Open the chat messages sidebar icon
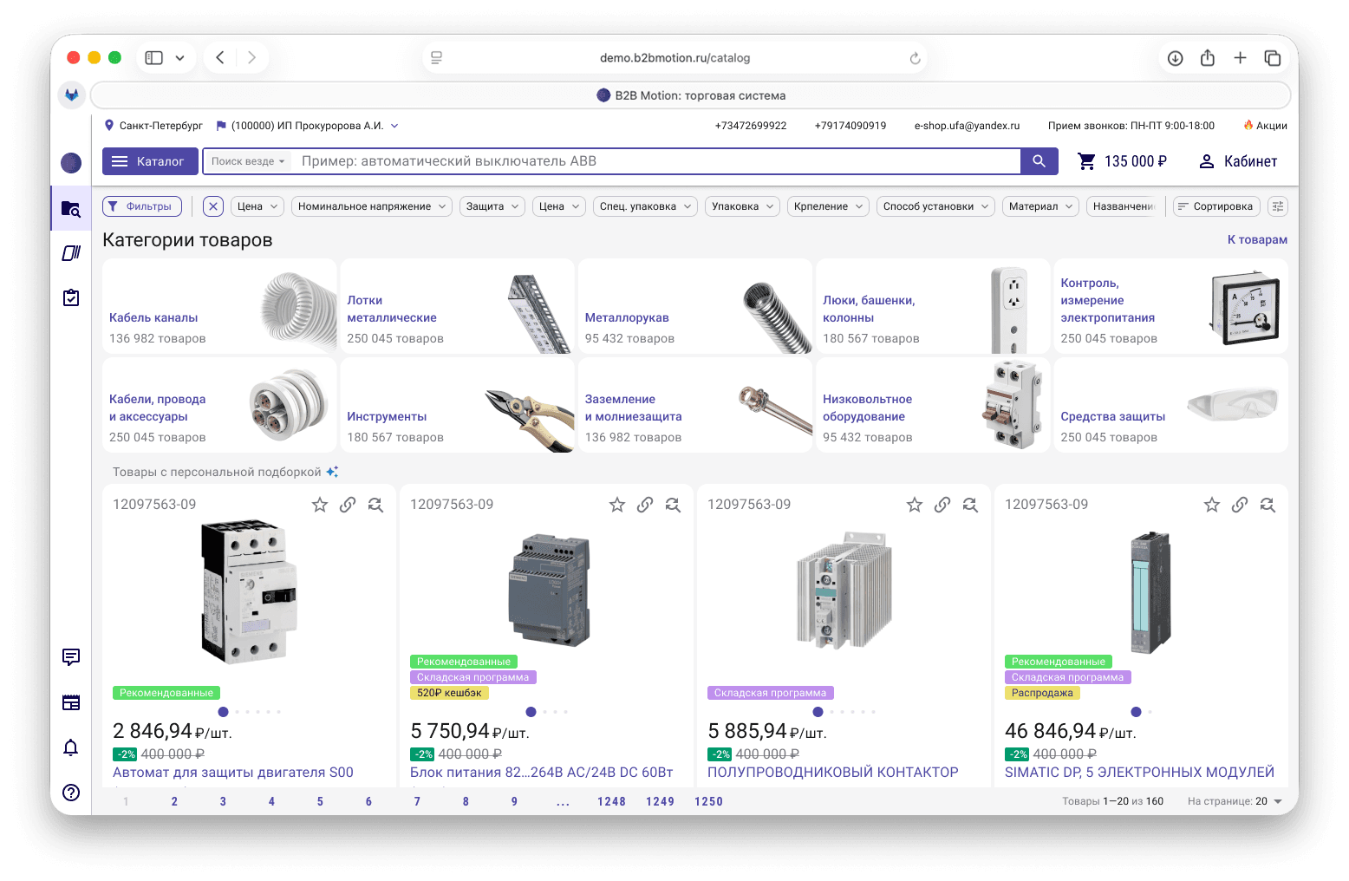This screenshot has width=1349, height=881. [x=71, y=657]
